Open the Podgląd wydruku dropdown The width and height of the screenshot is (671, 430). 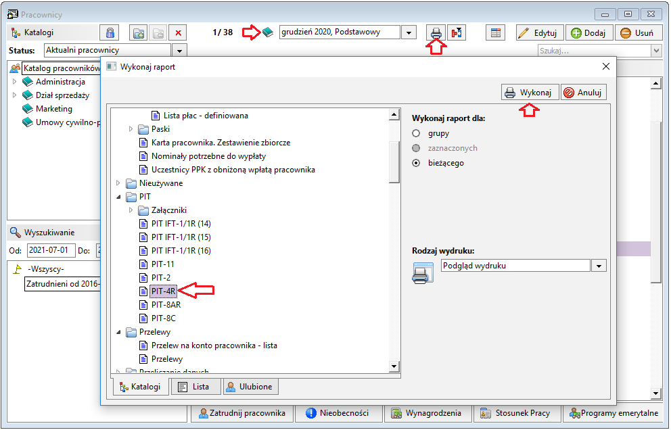598,266
